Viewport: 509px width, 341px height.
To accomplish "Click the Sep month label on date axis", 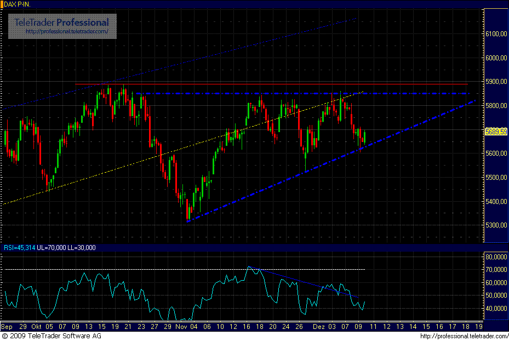I will (x=7, y=327).
